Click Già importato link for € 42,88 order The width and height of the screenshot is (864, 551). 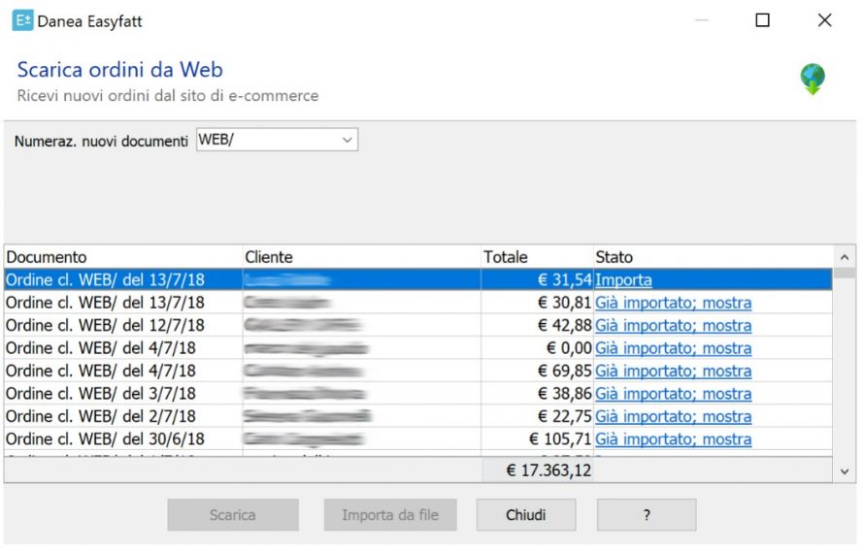click(673, 326)
